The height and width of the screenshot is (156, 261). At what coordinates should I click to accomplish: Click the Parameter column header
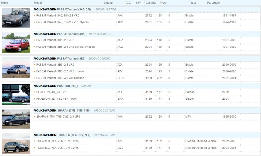point(214,3)
